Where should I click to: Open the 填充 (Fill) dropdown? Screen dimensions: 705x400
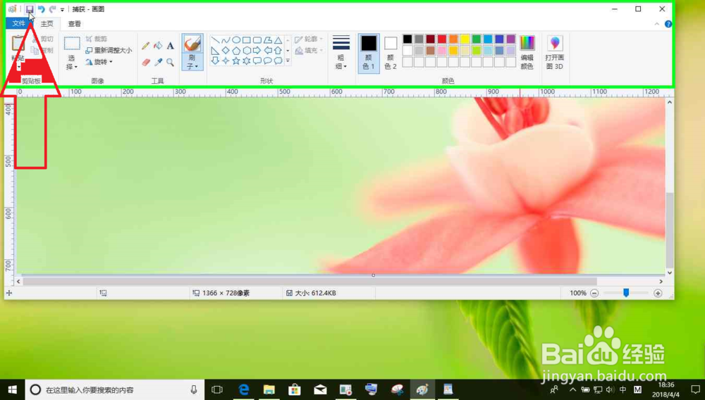pos(309,50)
